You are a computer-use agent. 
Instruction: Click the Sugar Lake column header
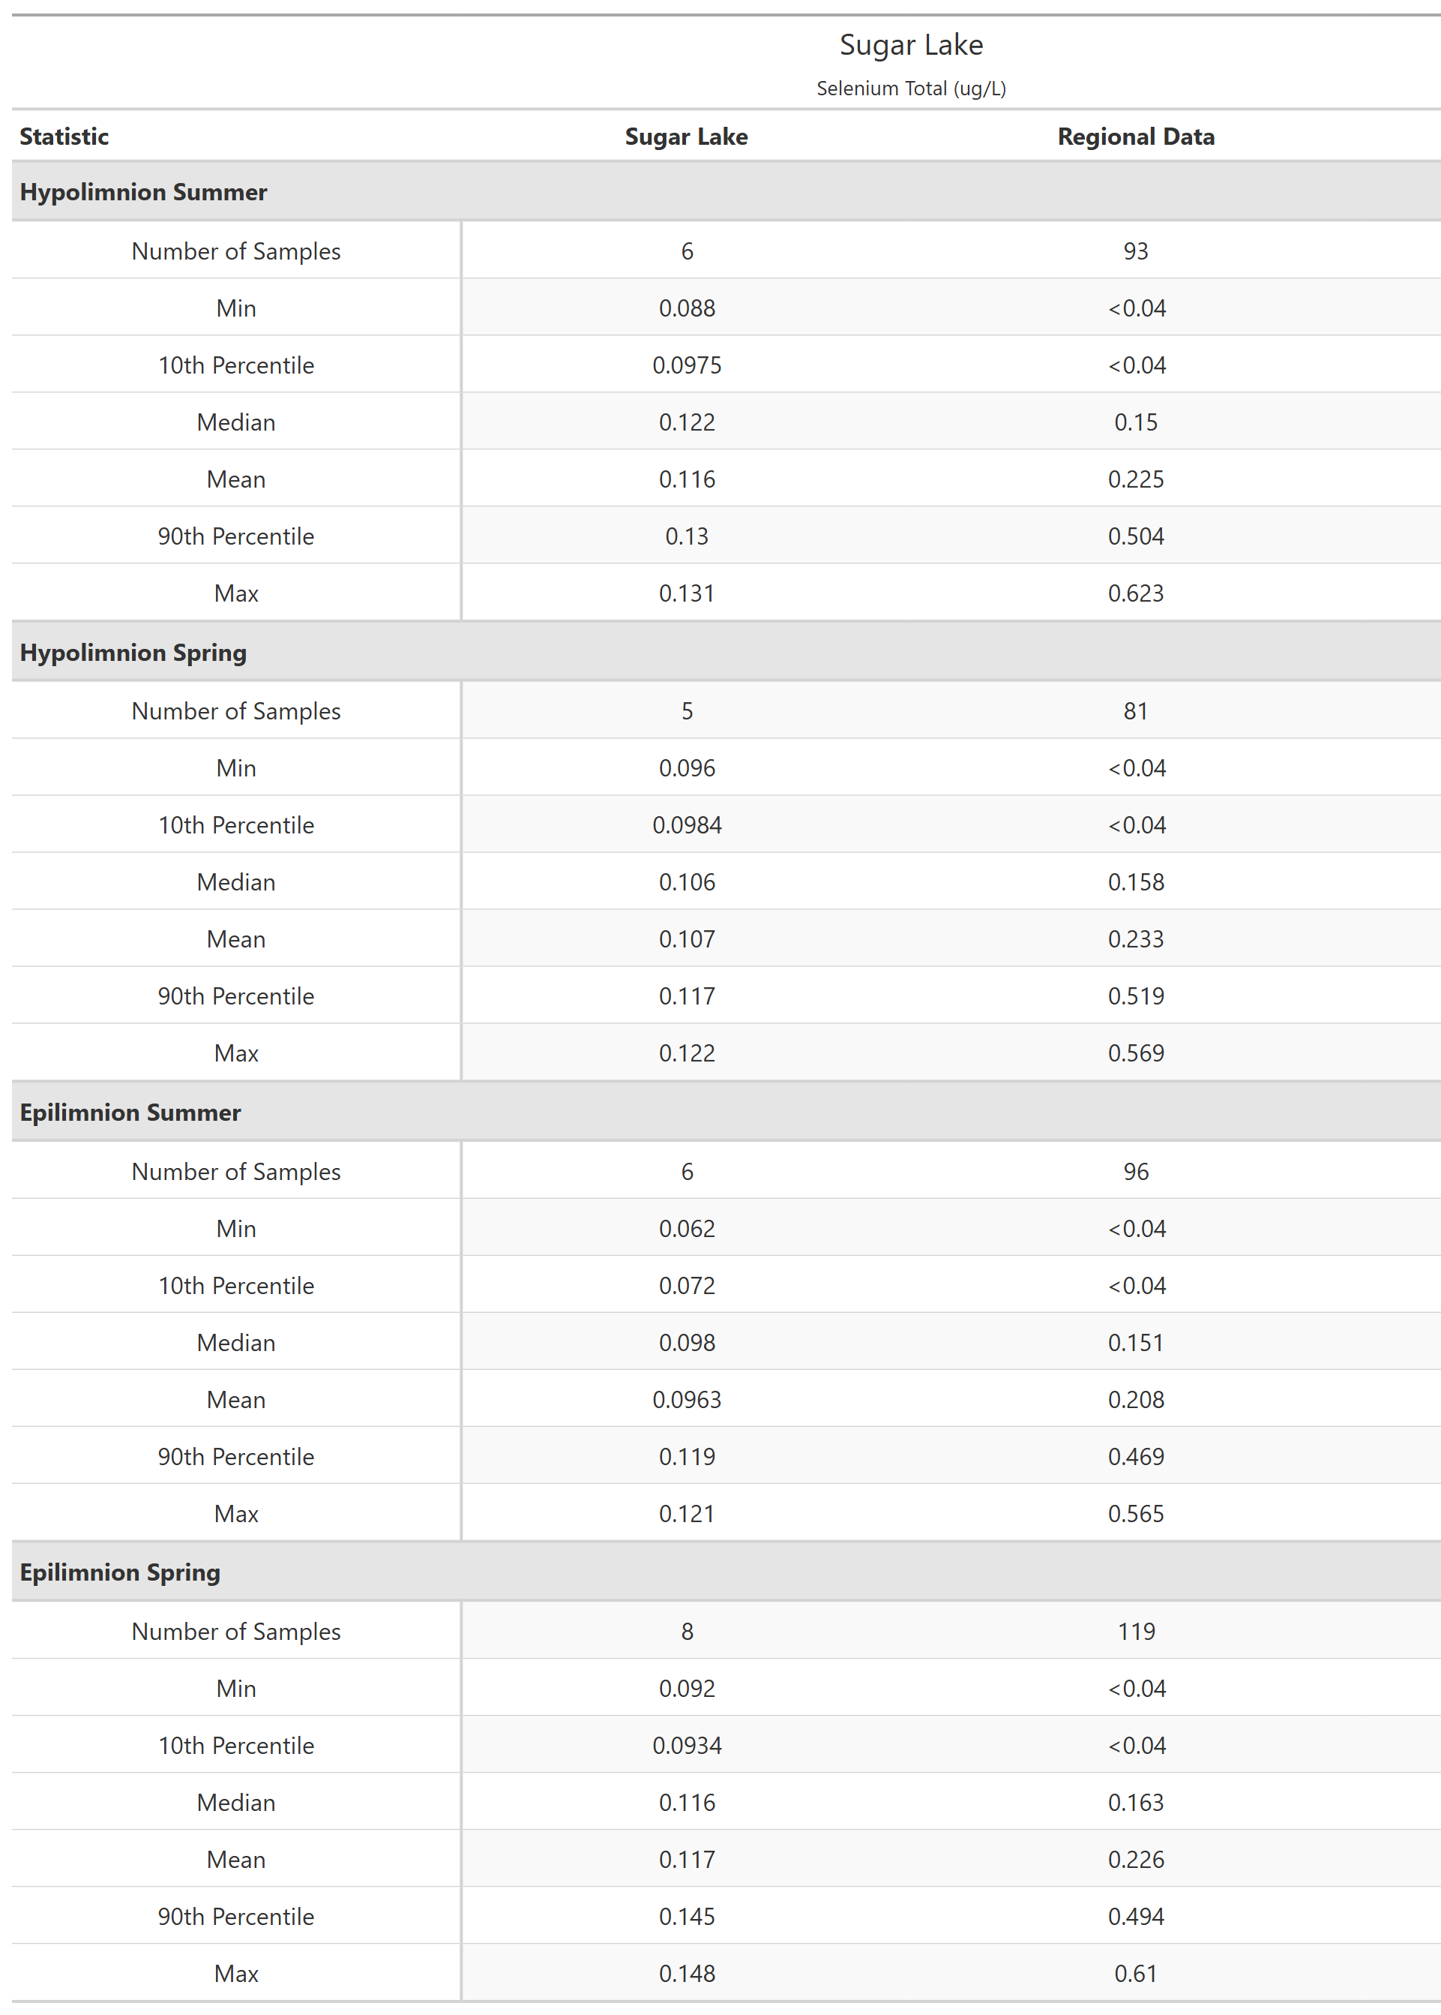(x=686, y=137)
